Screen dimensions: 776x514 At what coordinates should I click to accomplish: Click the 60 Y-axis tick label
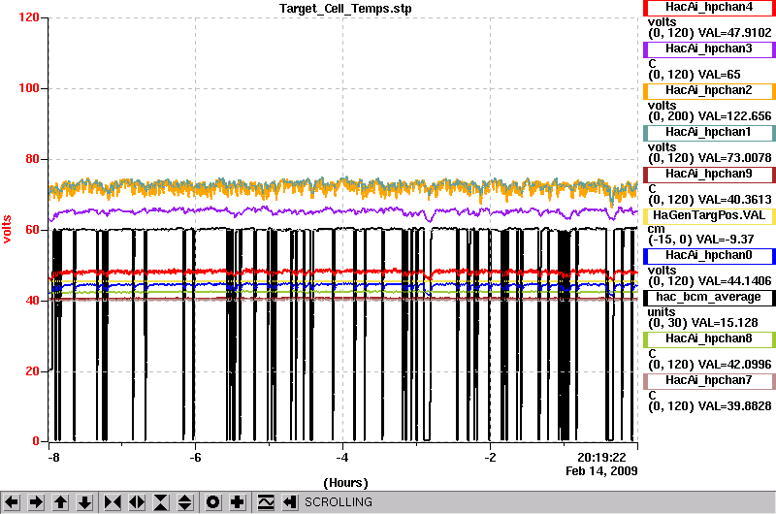[32, 230]
